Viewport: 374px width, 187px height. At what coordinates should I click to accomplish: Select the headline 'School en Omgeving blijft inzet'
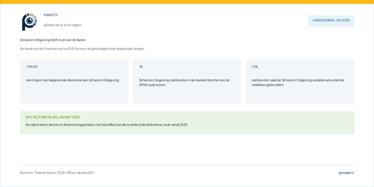[x=53, y=40]
